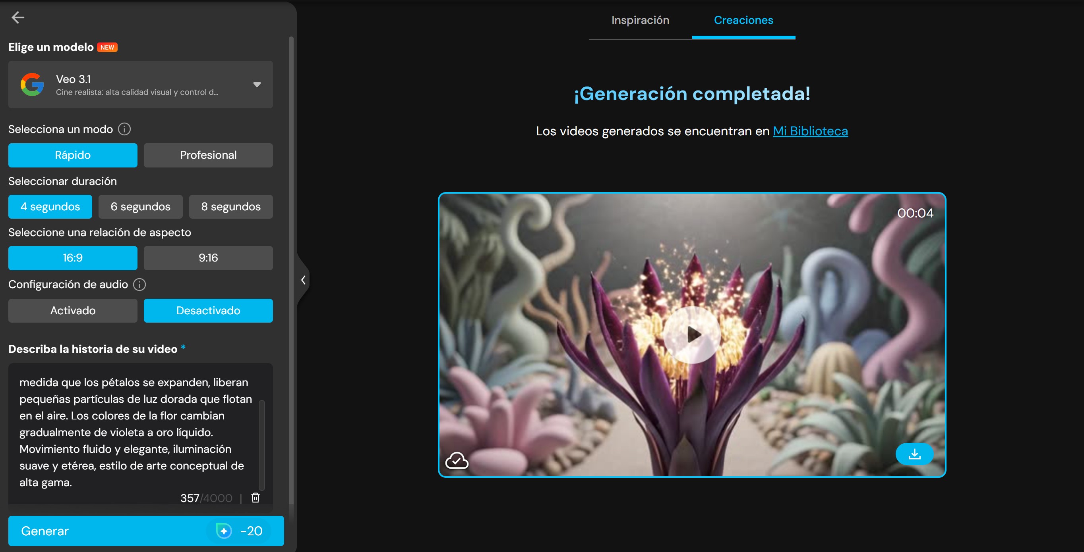Select Profesional mode

(208, 155)
